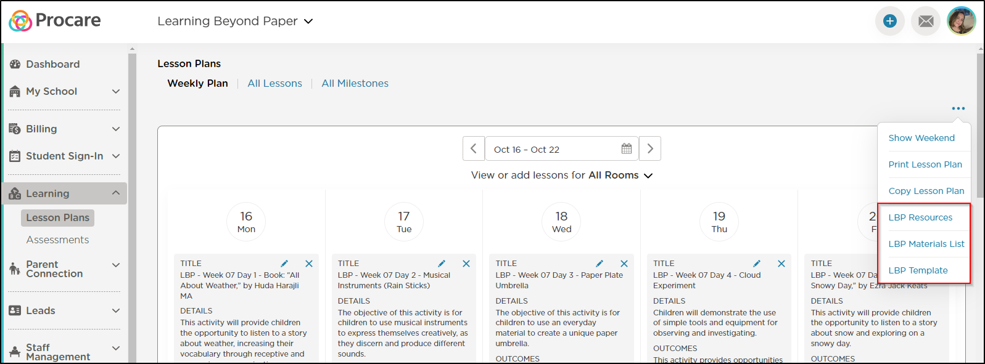Click the Procare logo
The height and width of the screenshot is (364, 985).
[x=55, y=20]
